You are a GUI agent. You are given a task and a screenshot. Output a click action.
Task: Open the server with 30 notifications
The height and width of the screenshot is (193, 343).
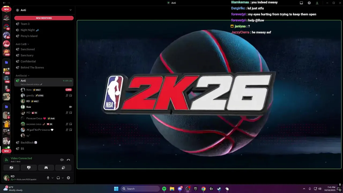tap(6, 35)
